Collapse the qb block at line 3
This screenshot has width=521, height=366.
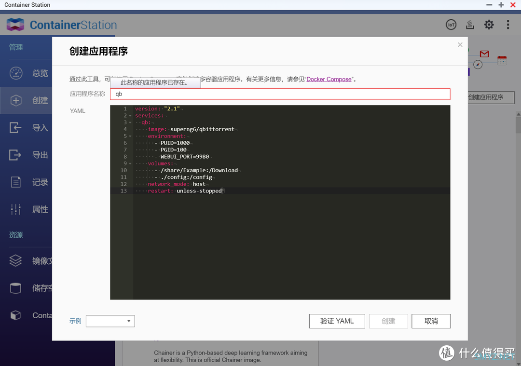pos(130,122)
